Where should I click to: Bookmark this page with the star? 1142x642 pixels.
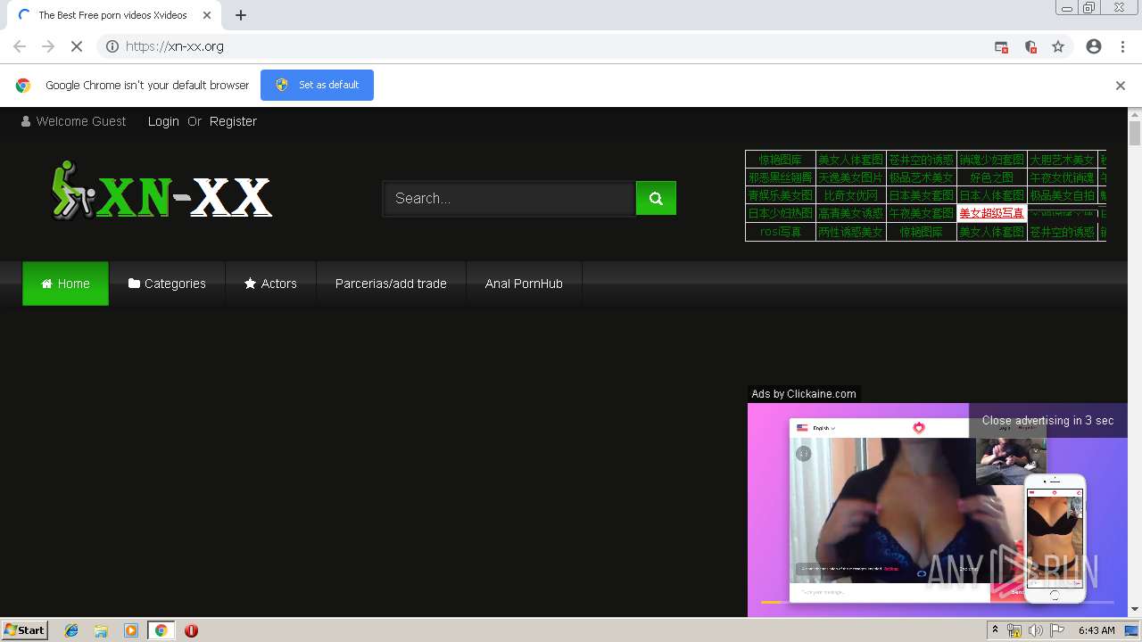point(1058,46)
